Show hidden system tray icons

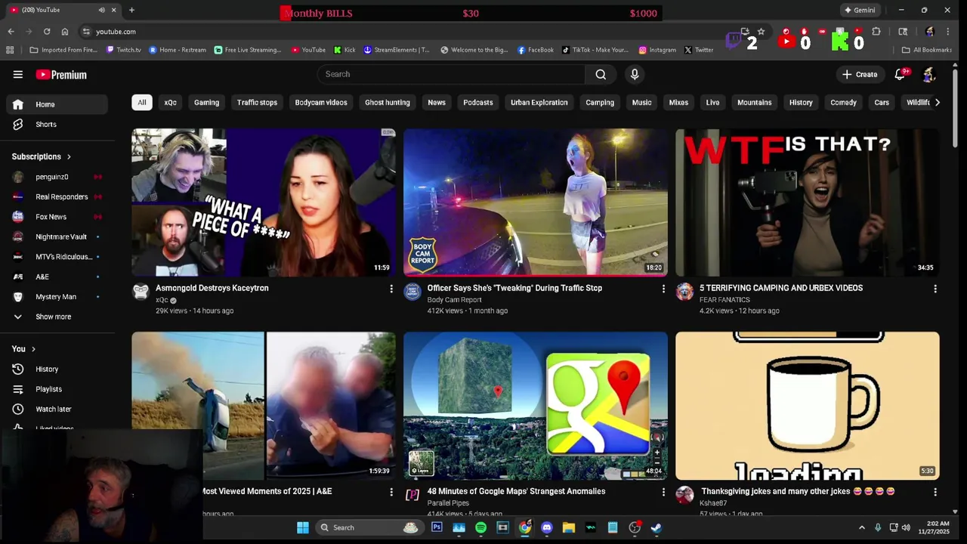(x=862, y=527)
